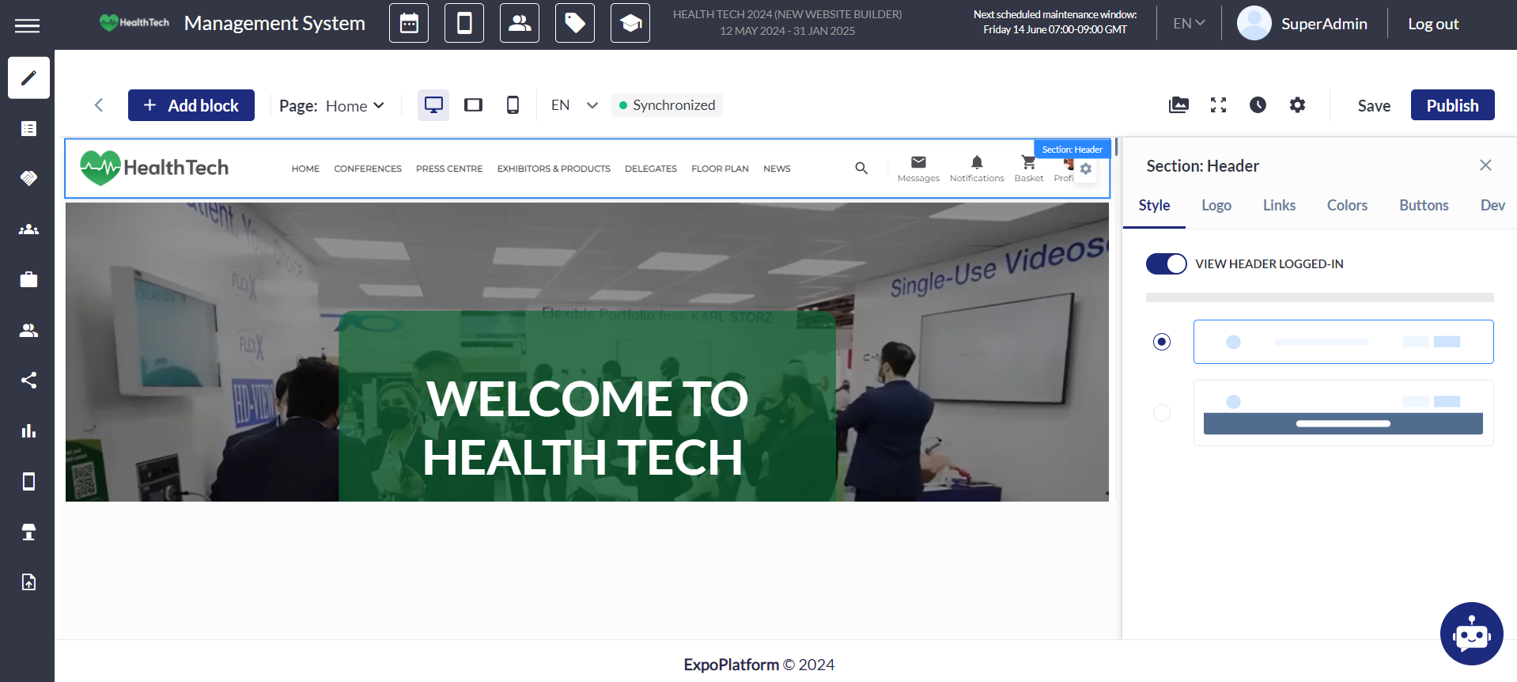
Task: Switch to the Logo tab
Action: click(x=1216, y=206)
